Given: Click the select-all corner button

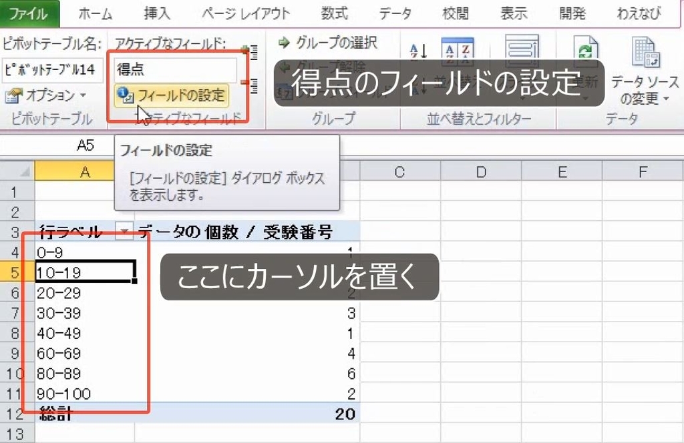Looking at the screenshot, I should pos(17,171).
